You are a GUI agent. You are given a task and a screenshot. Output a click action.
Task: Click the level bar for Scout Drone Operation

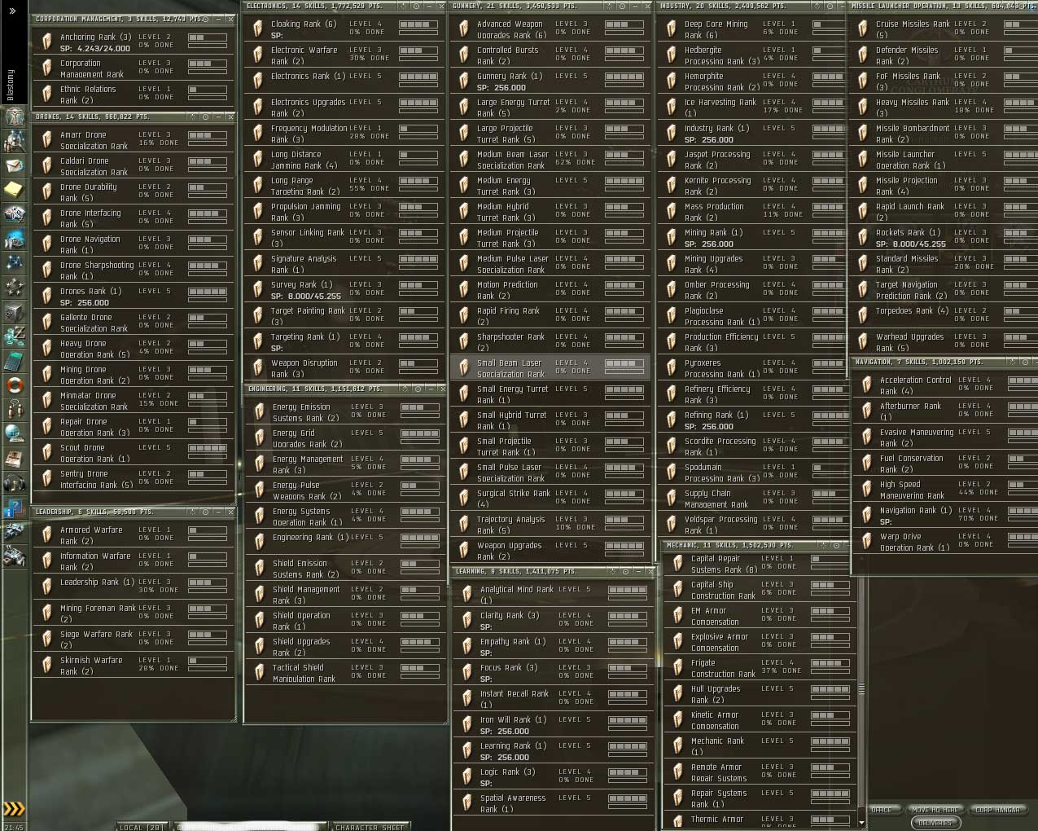pos(208,448)
